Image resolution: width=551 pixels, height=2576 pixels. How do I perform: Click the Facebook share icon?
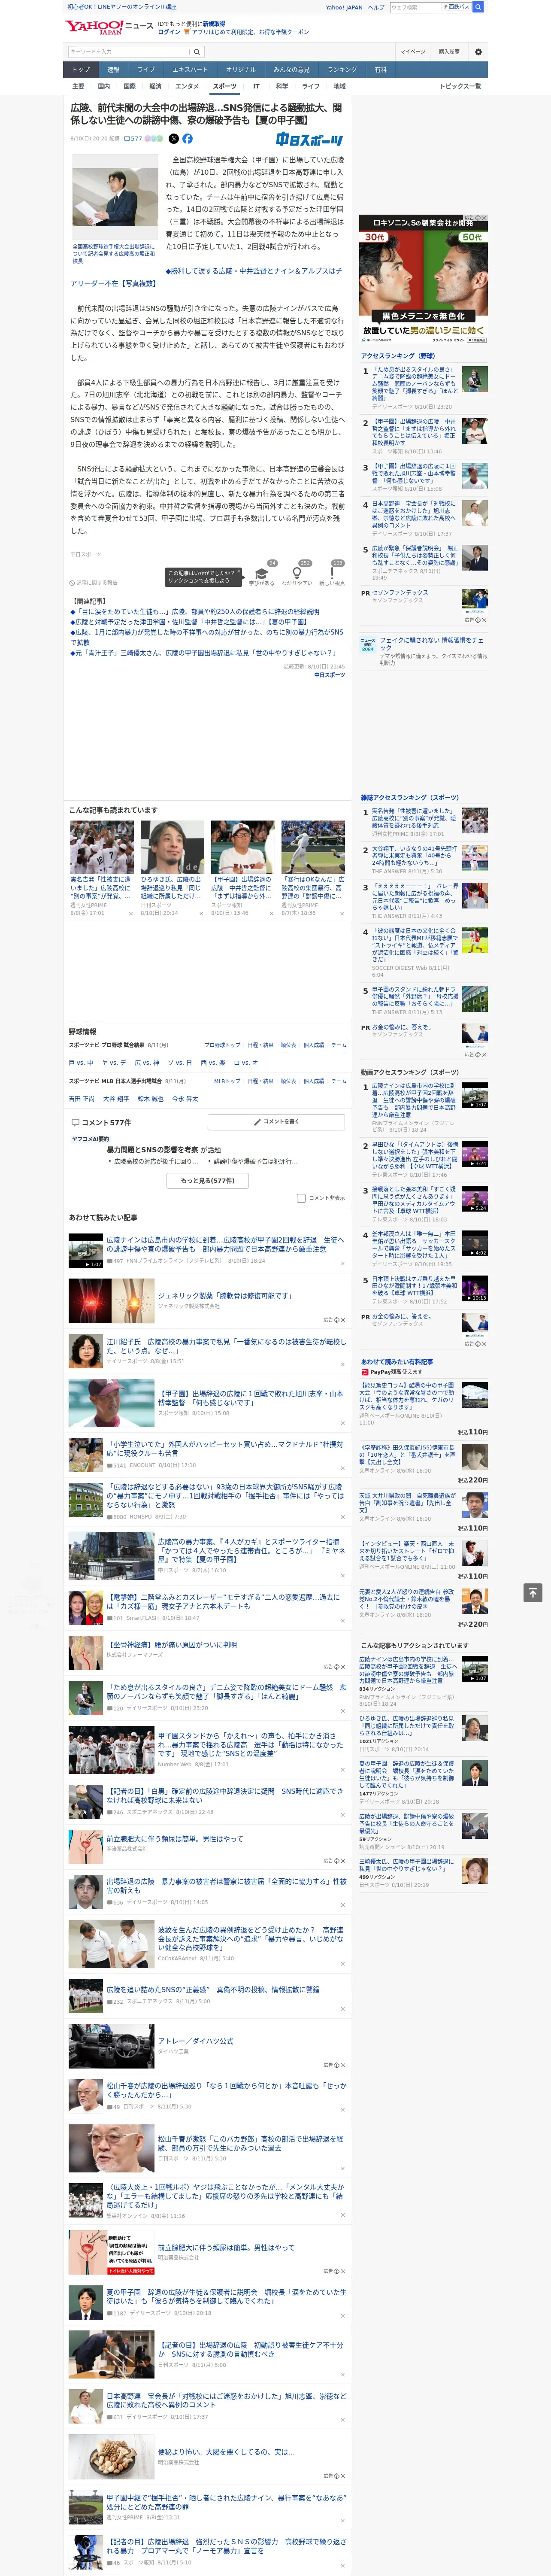187,139
